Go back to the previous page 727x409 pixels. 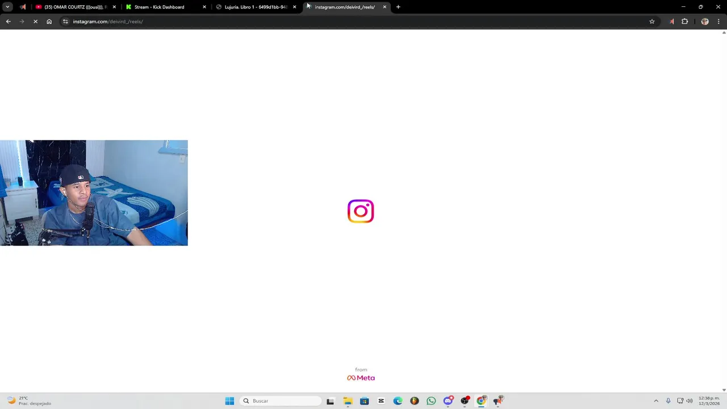tap(8, 22)
